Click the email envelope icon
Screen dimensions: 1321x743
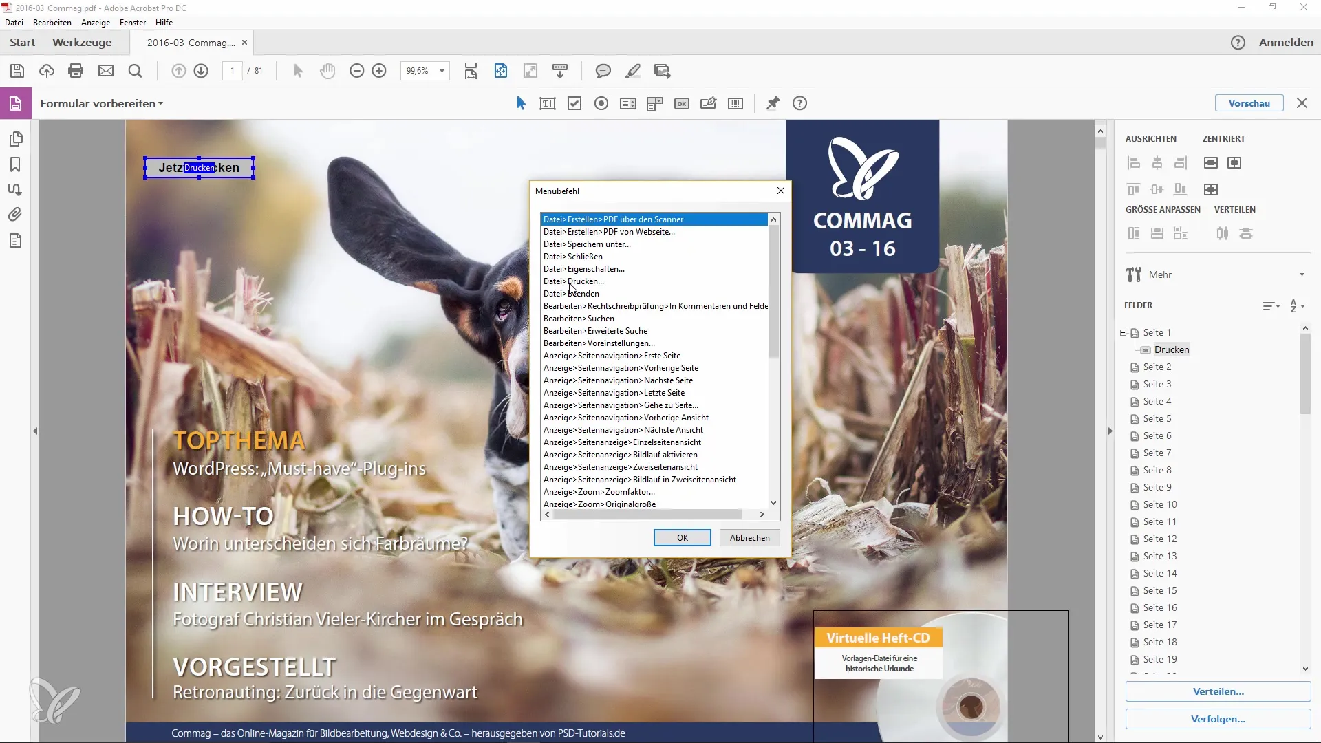[106, 71]
